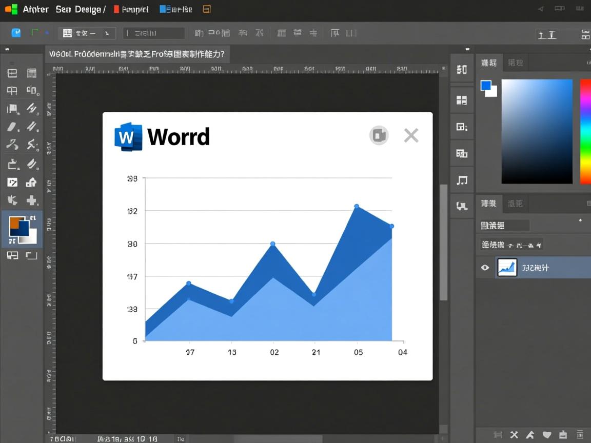Click the blue app icon in options bar
The image size is (591, 443).
[16, 33]
